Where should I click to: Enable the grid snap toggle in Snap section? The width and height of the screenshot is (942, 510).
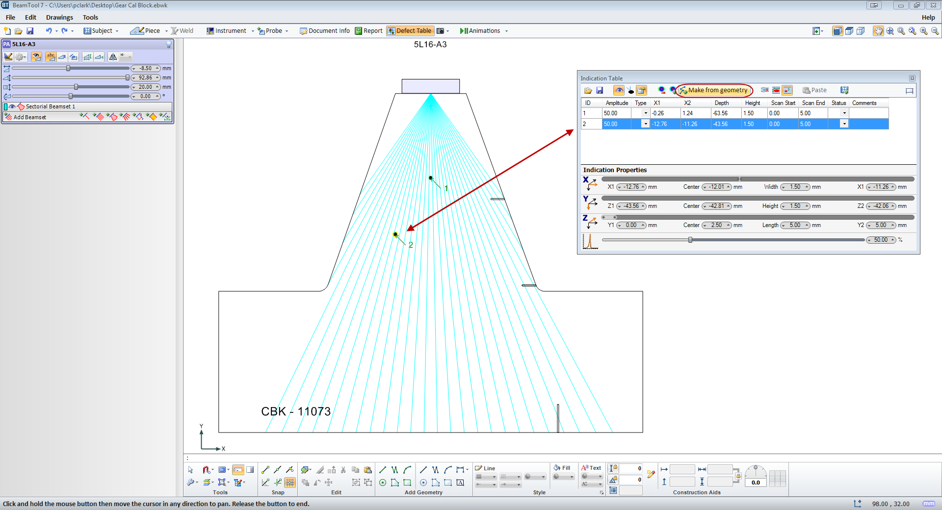coord(289,483)
